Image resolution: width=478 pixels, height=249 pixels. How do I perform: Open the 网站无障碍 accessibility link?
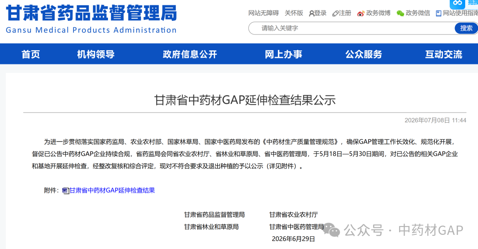tap(263, 13)
